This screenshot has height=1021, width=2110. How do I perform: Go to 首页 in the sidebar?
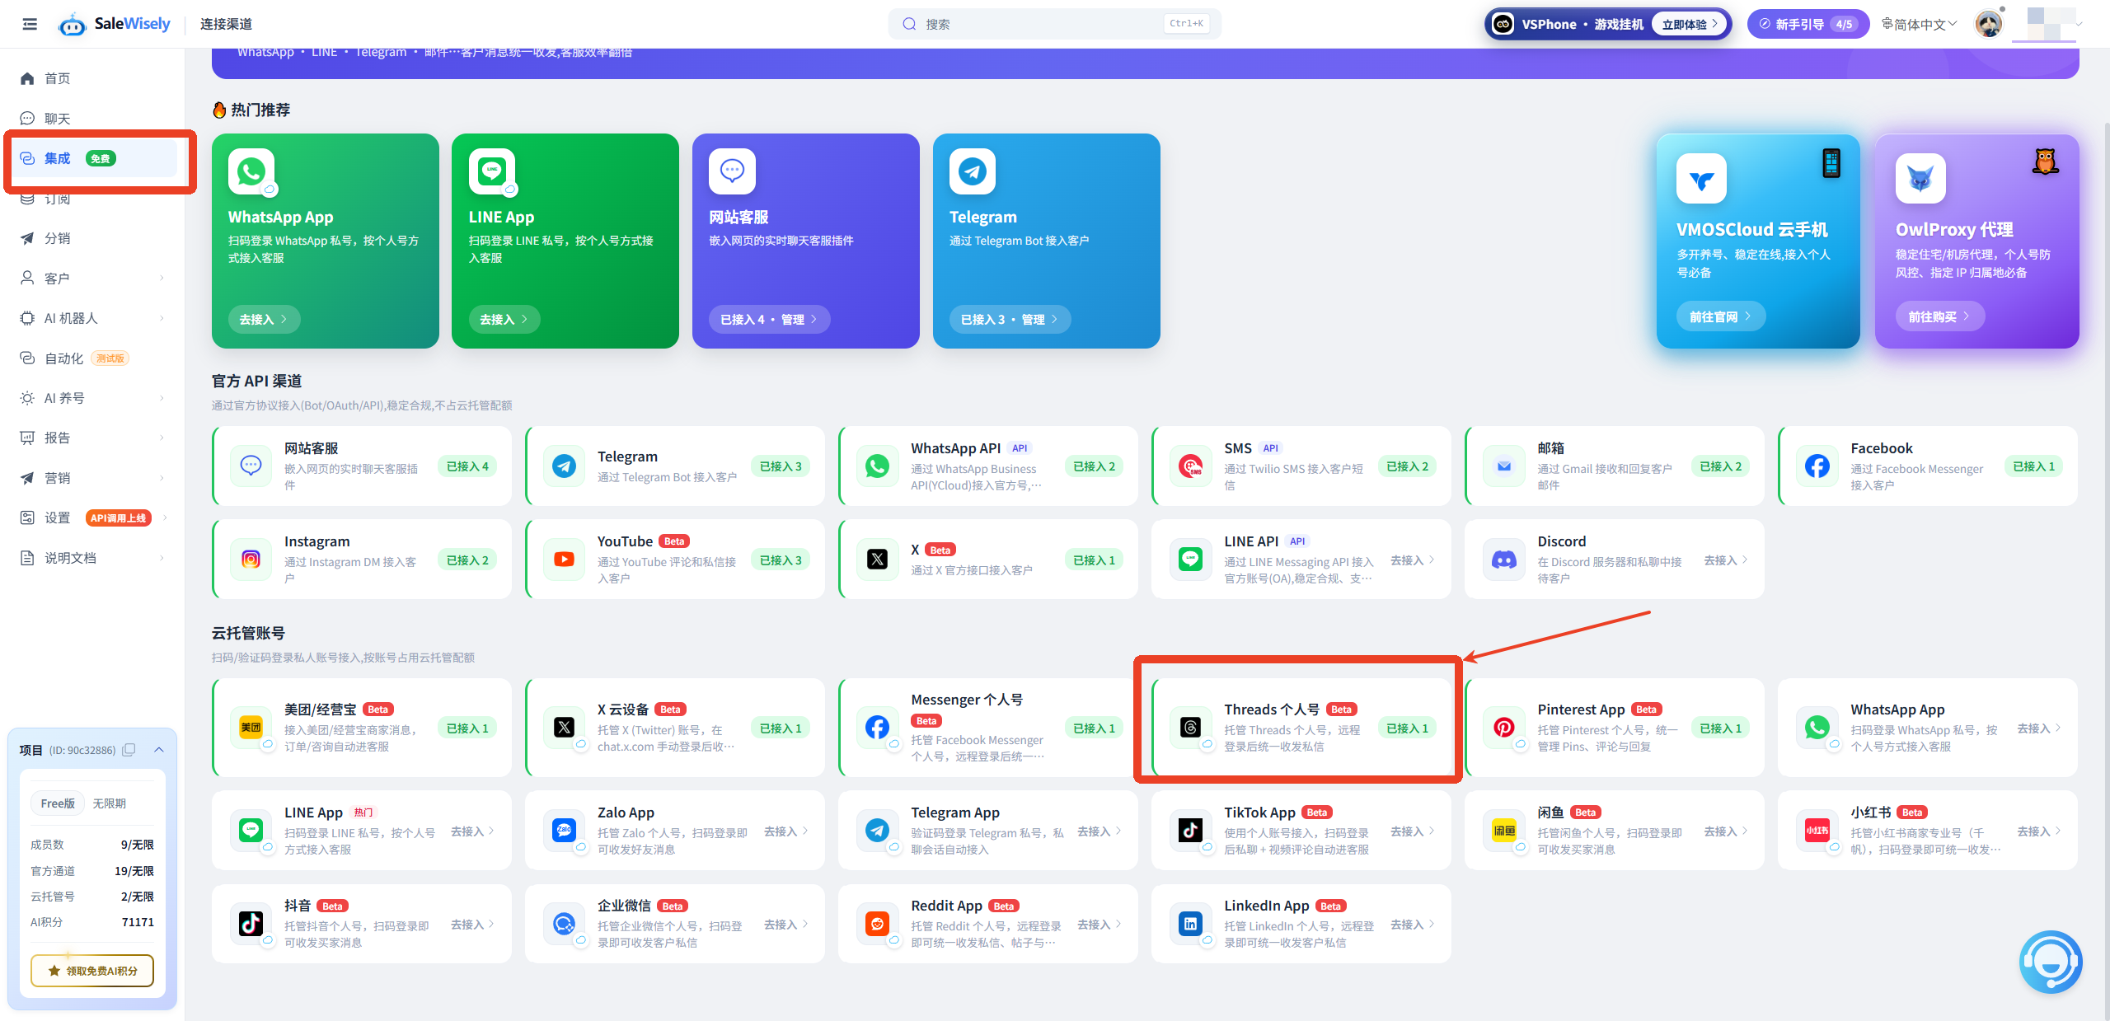coord(92,78)
